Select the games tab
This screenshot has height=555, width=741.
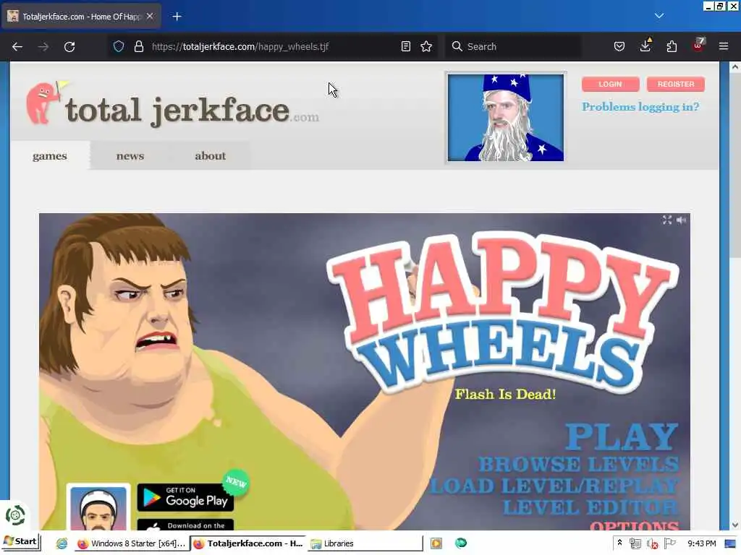coord(50,156)
